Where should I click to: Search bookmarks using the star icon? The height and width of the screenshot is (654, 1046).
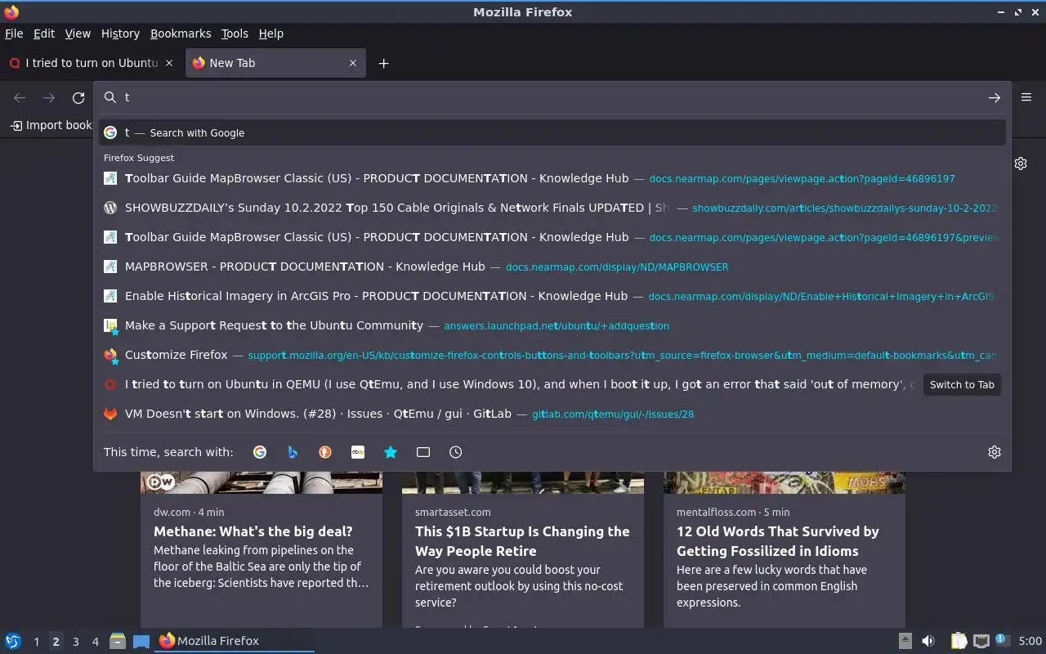click(391, 452)
